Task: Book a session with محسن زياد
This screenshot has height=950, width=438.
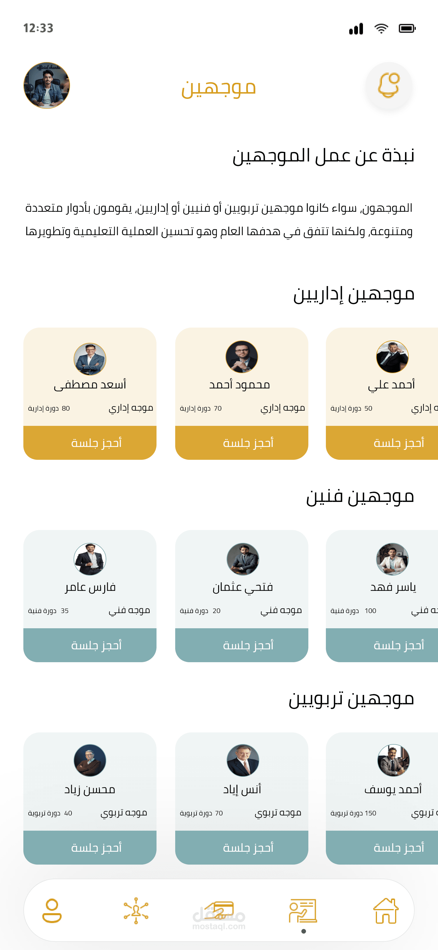Action: pyautogui.click(x=90, y=847)
